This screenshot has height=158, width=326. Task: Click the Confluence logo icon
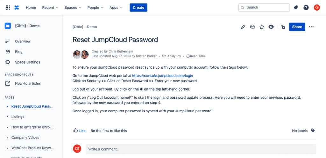[17, 8]
